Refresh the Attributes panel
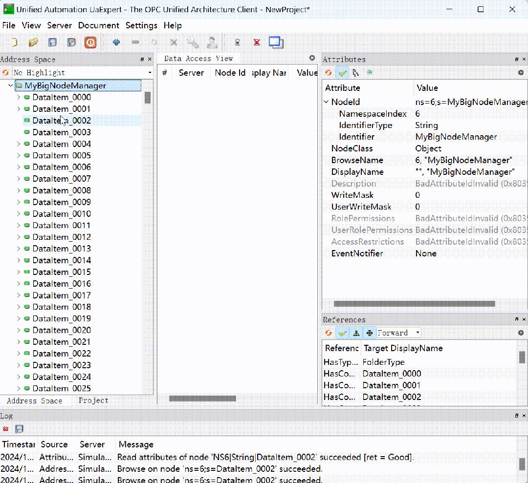Image resolution: width=528 pixels, height=483 pixels. [329, 73]
